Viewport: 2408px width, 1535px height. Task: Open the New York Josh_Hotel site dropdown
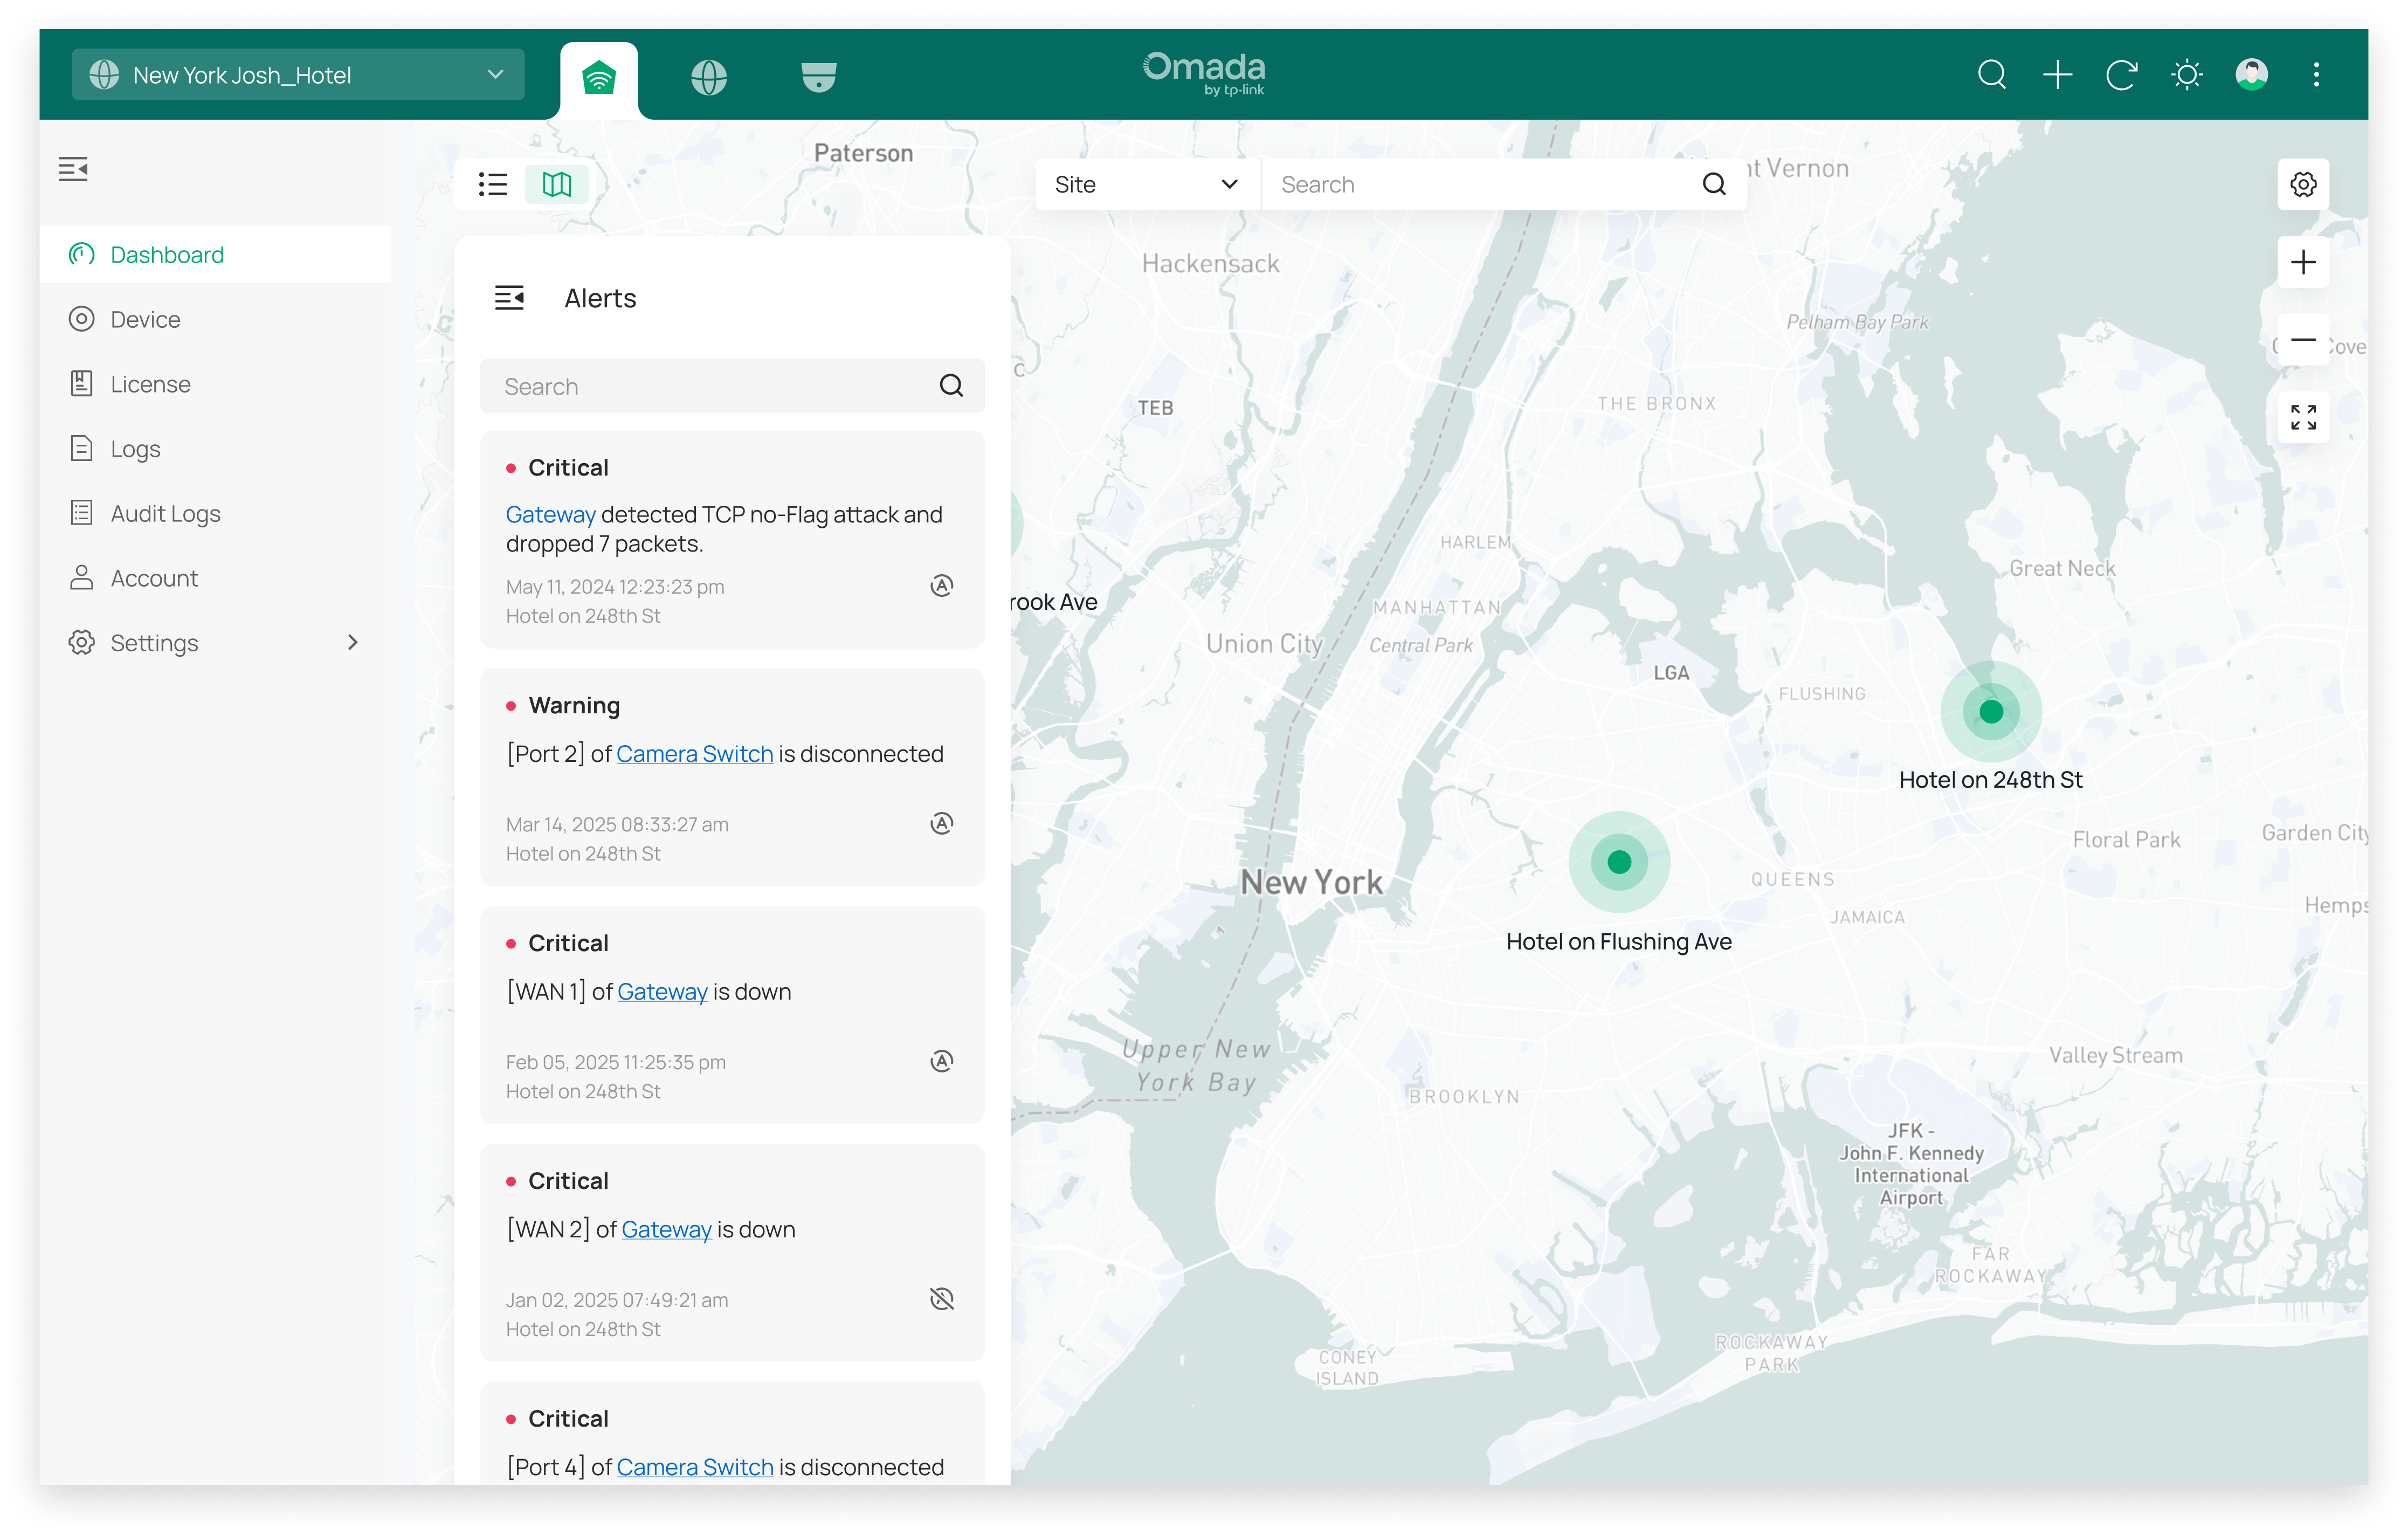(298, 75)
